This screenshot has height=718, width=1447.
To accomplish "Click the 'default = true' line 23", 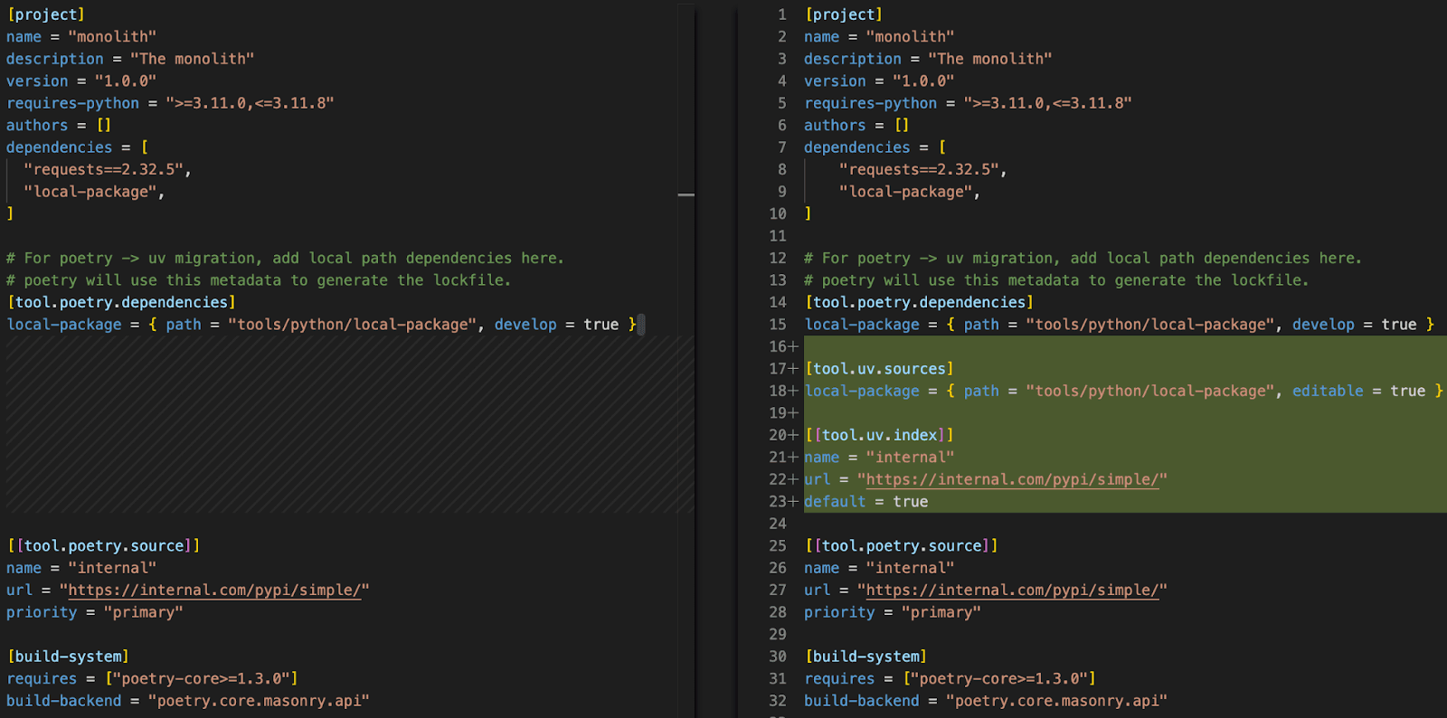I will click(x=865, y=502).
